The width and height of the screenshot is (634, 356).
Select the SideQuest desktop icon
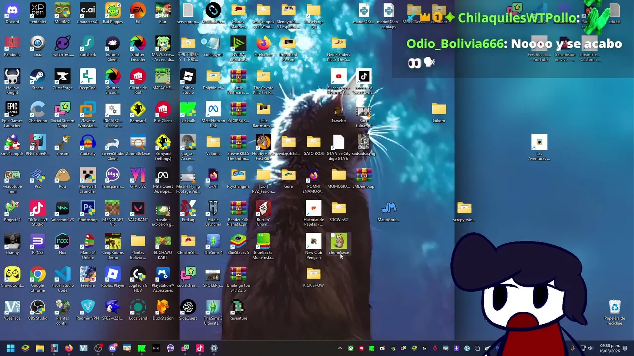(x=188, y=310)
